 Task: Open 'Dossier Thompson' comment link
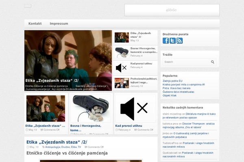(x=189, y=126)
